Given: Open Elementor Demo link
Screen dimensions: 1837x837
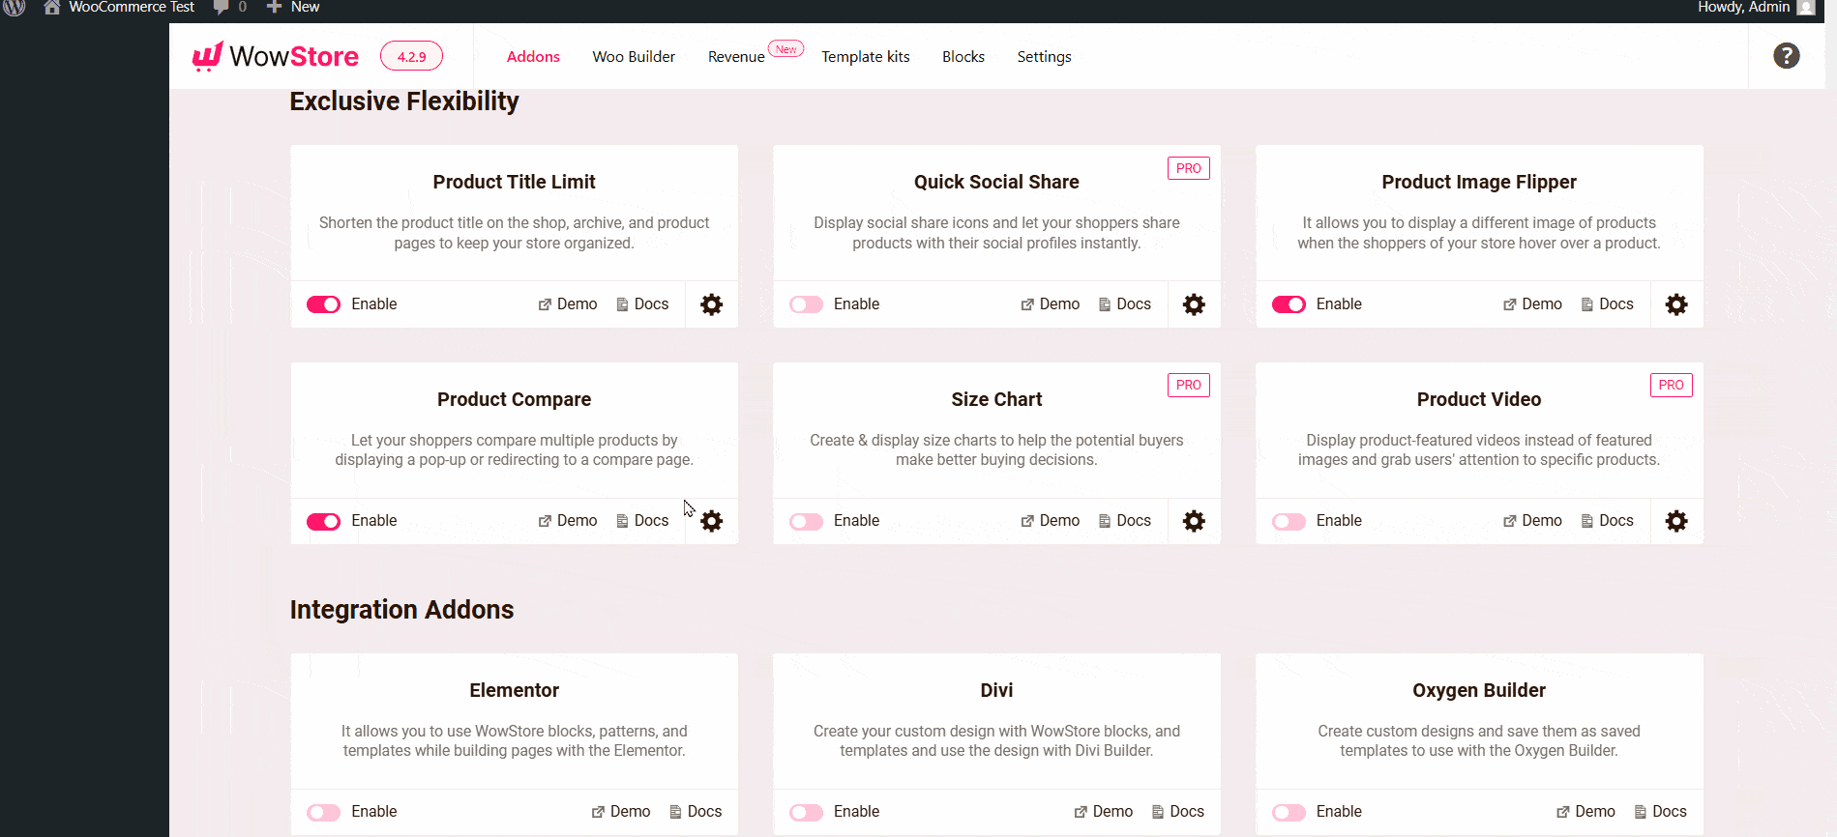Looking at the screenshot, I should (x=621, y=811).
